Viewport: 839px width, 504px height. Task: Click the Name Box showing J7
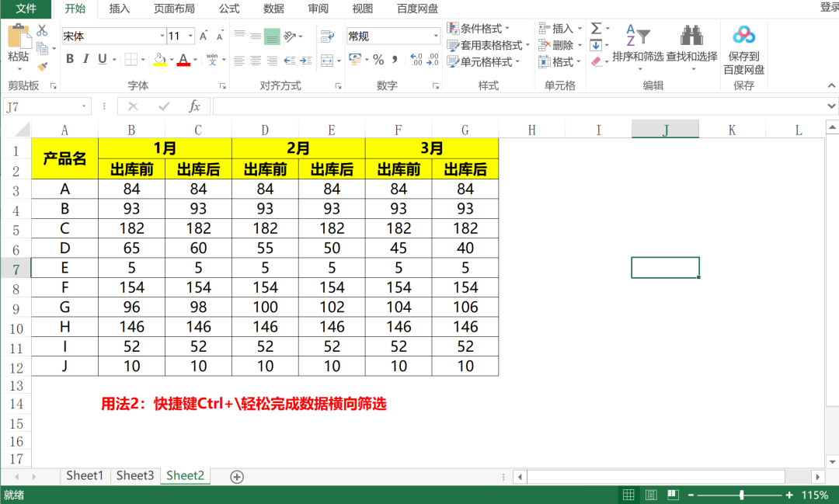pyautogui.click(x=43, y=106)
